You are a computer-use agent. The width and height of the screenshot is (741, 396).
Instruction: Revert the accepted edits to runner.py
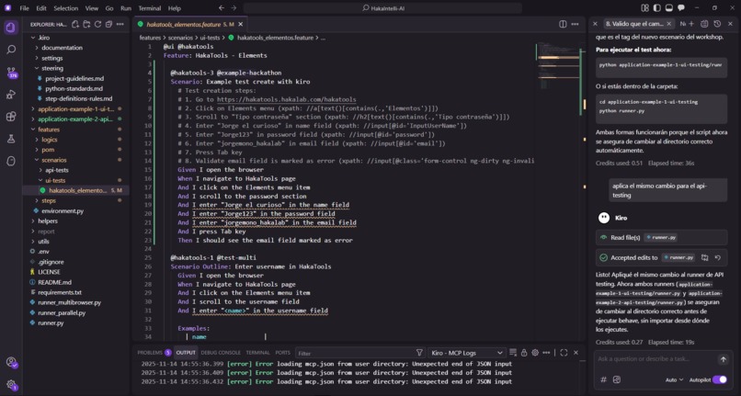pyautogui.click(x=717, y=257)
